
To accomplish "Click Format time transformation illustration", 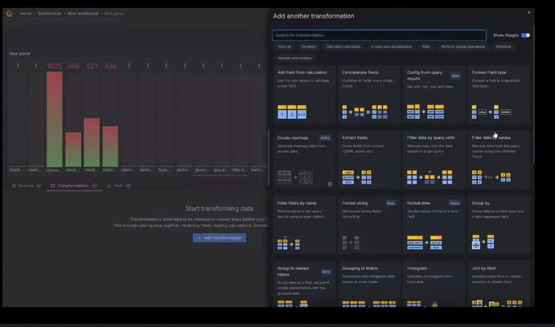I will tap(425, 241).
